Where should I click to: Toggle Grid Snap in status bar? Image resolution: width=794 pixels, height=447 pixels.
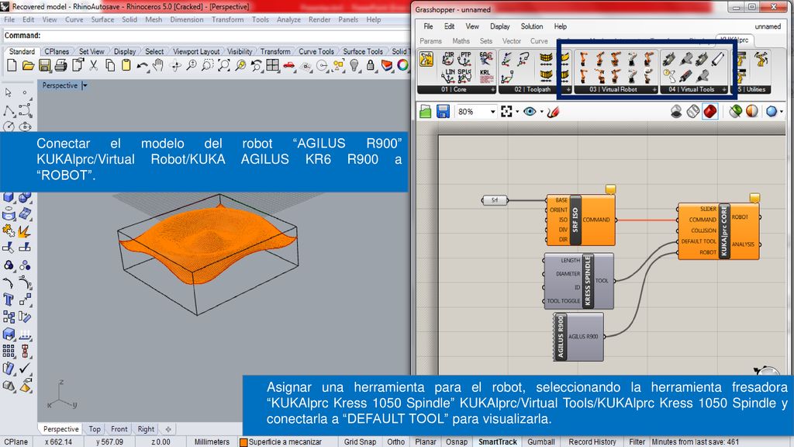point(360,442)
